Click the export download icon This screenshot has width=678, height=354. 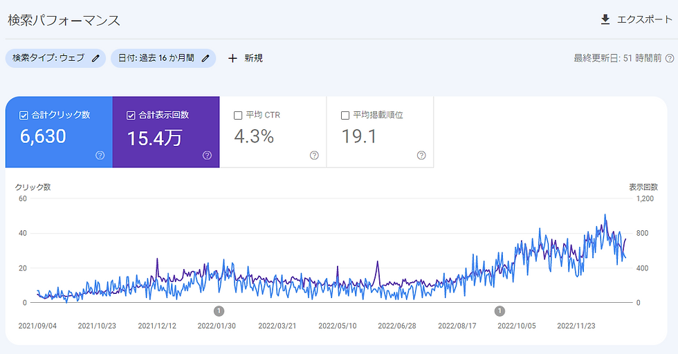[605, 19]
